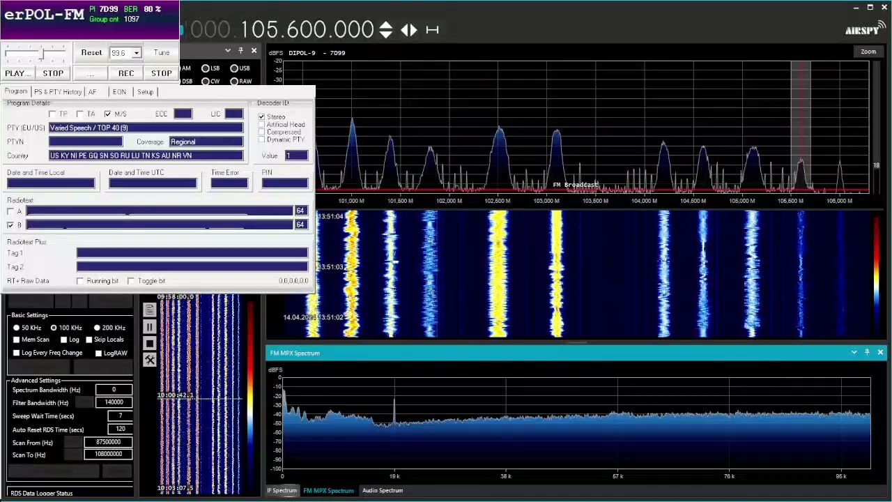Screen dimensions: 892x502
Task: Click Scan From field 87500000
Action: click(x=108, y=442)
